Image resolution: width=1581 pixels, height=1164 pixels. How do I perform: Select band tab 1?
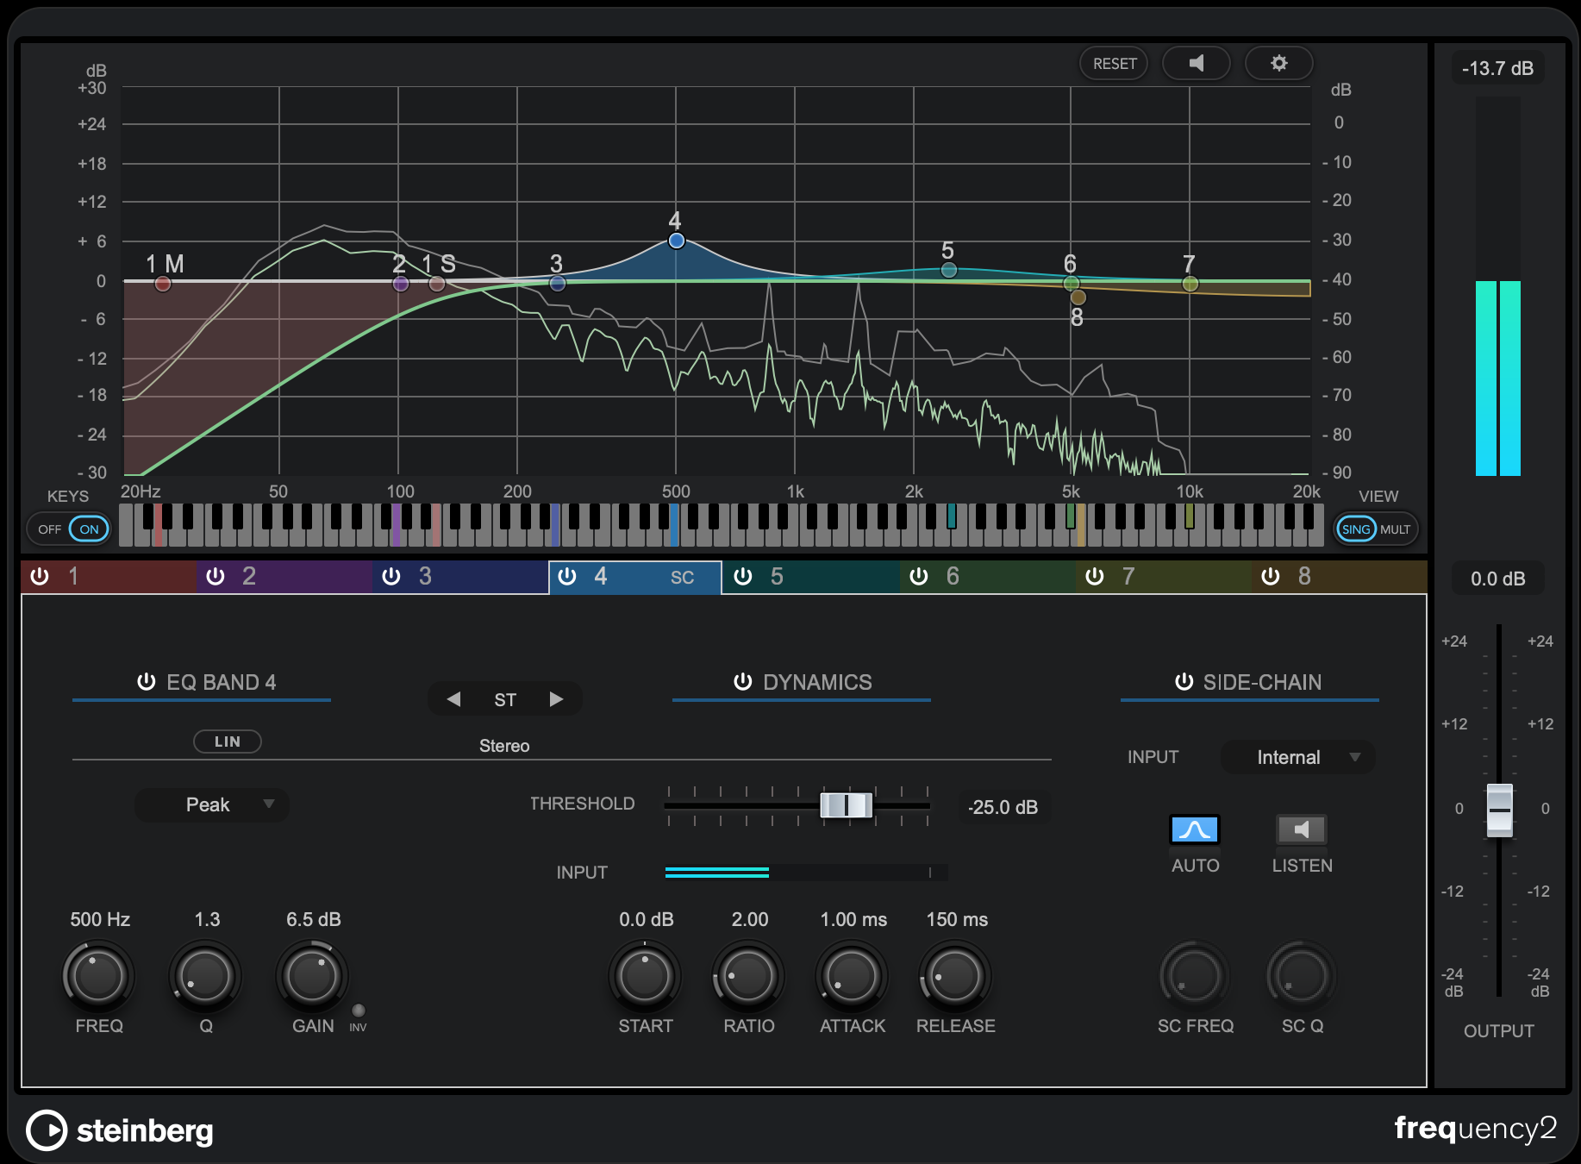pos(109,576)
